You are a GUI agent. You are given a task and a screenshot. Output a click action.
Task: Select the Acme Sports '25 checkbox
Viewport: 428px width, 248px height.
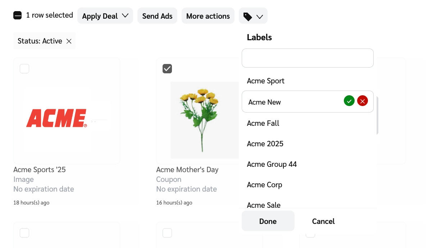pos(24,69)
